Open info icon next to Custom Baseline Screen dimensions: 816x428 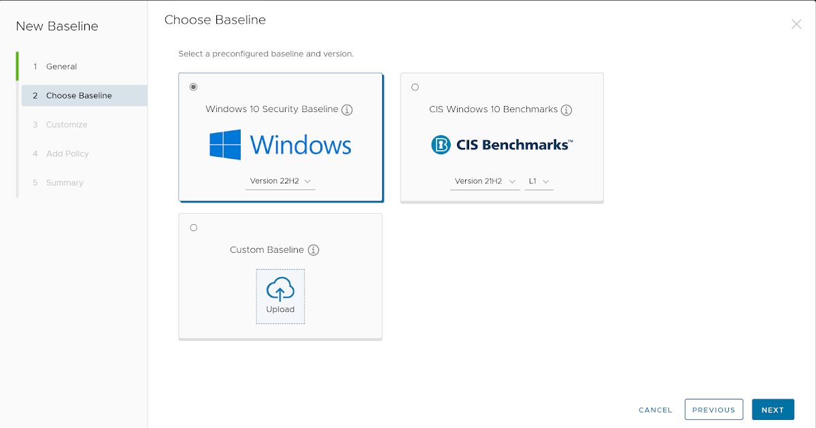pos(313,250)
